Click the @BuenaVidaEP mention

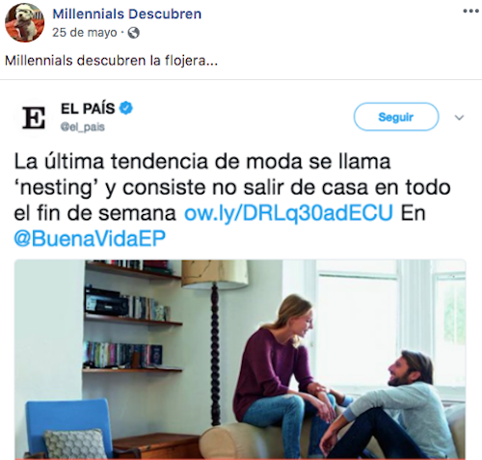(90, 238)
